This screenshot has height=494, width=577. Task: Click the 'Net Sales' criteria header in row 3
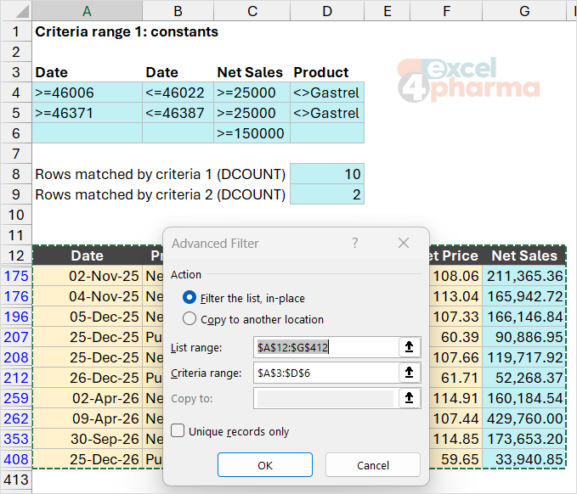252,72
